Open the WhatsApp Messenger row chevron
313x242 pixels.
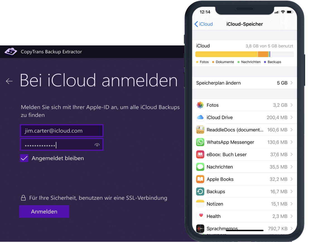click(x=292, y=142)
